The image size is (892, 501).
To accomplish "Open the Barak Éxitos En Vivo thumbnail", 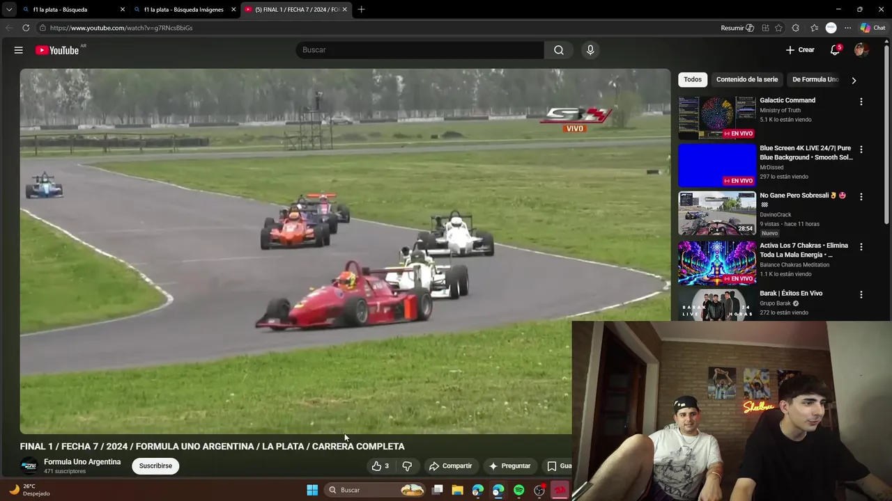I will (717, 305).
